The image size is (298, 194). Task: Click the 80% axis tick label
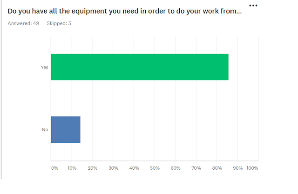pyautogui.click(x=217, y=168)
